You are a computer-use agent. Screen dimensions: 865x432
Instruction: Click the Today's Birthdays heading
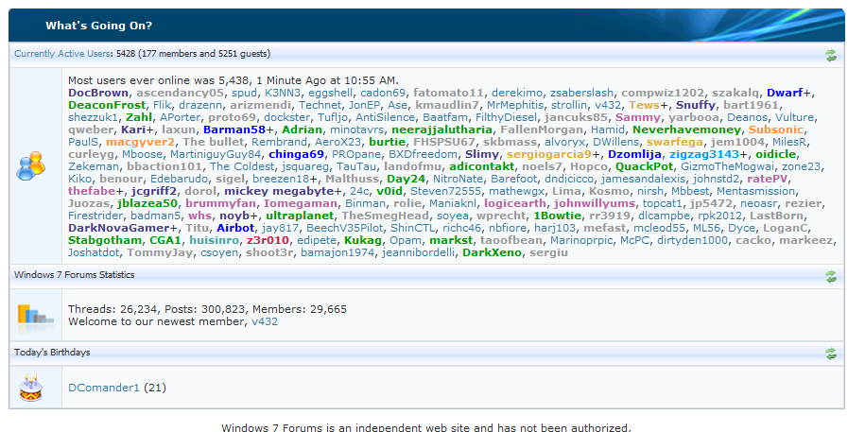pyautogui.click(x=52, y=352)
